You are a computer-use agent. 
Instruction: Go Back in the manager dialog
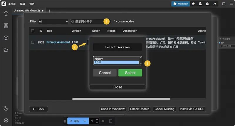tap(38, 109)
